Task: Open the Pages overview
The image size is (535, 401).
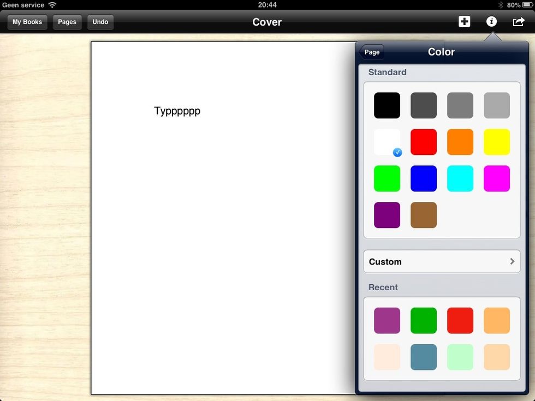Action: click(67, 22)
